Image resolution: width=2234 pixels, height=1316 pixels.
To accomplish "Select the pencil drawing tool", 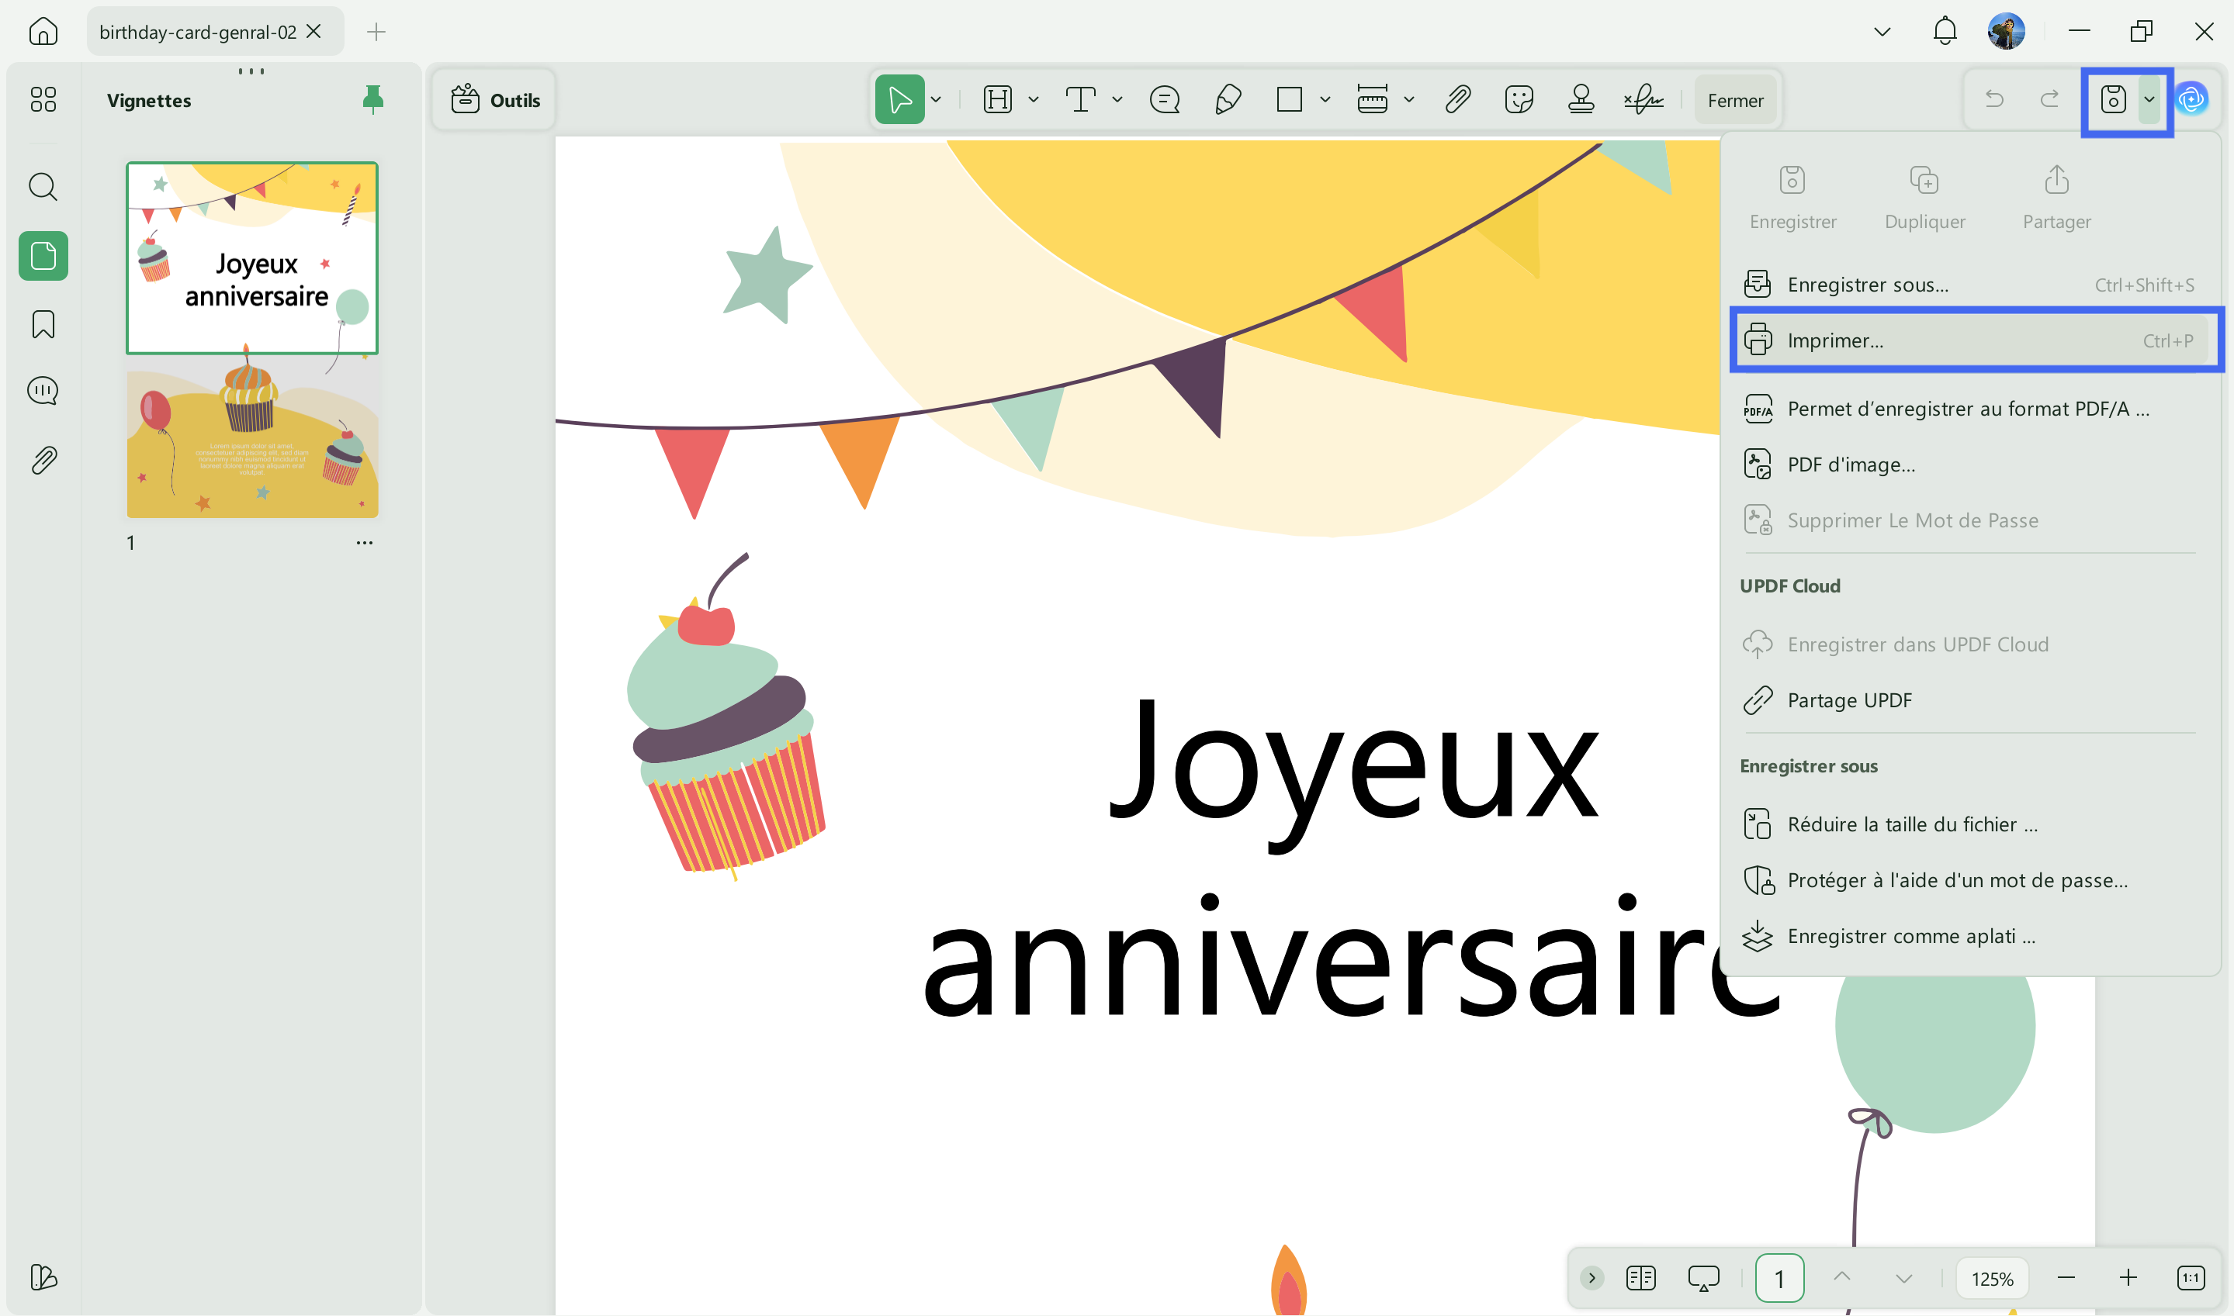I will point(1227,99).
